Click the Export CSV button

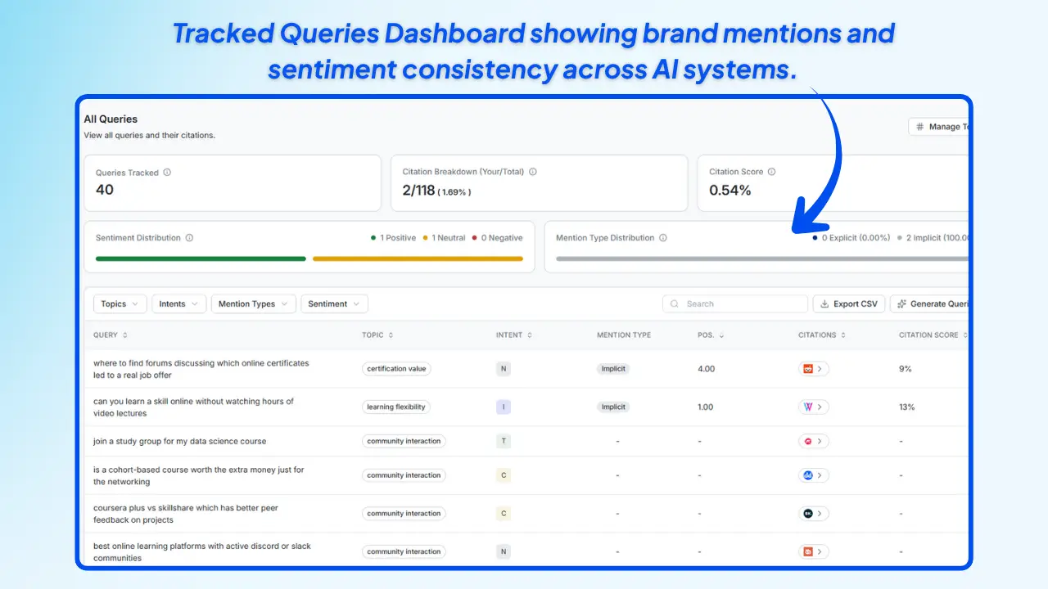click(848, 303)
